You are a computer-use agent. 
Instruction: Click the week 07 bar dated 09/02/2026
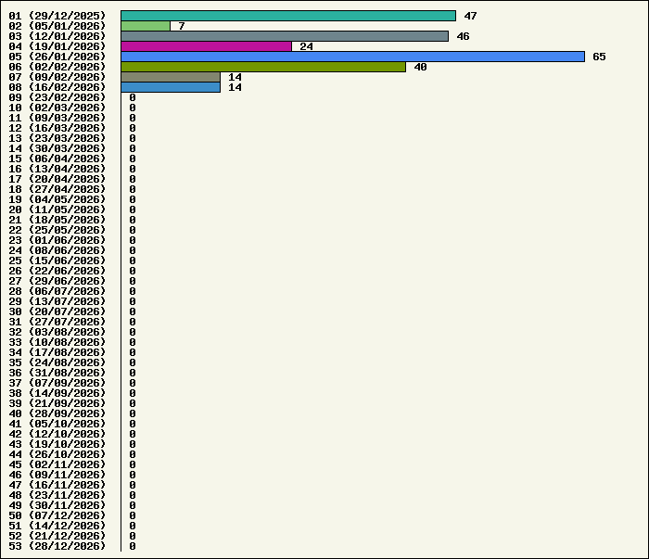point(171,77)
